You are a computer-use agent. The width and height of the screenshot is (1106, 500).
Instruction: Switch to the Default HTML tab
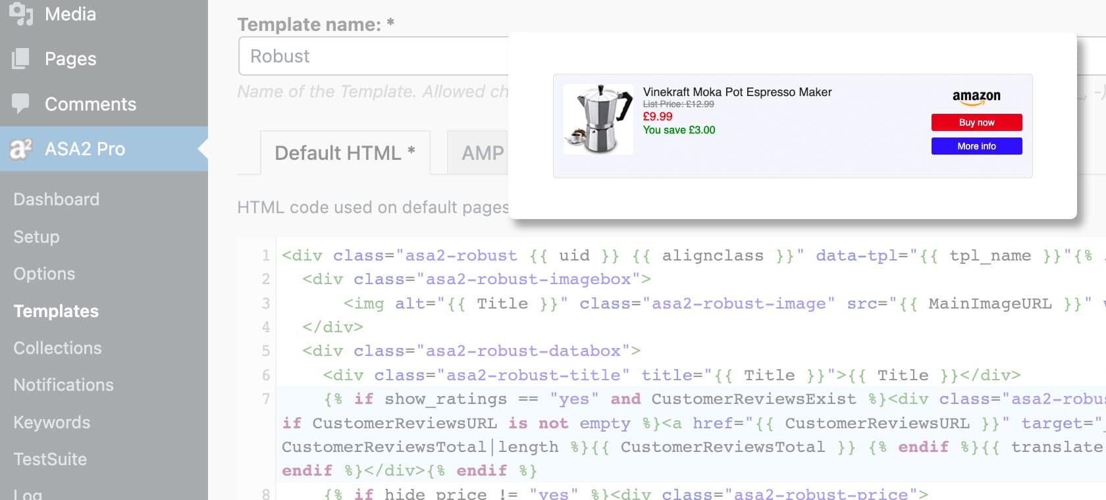click(x=345, y=153)
